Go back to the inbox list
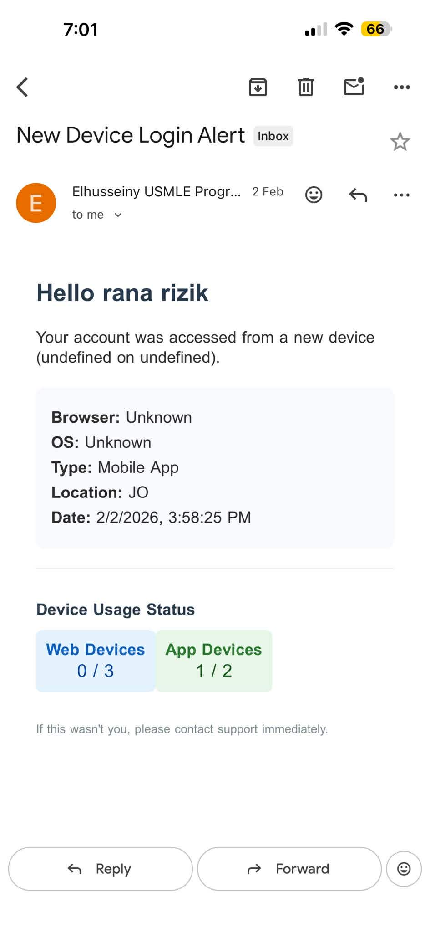The height and width of the screenshot is (933, 430). (22, 87)
